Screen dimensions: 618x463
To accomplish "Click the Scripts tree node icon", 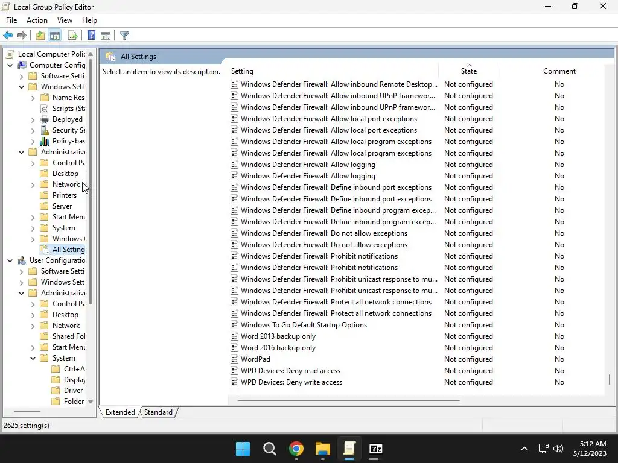I will pyautogui.click(x=45, y=109).
